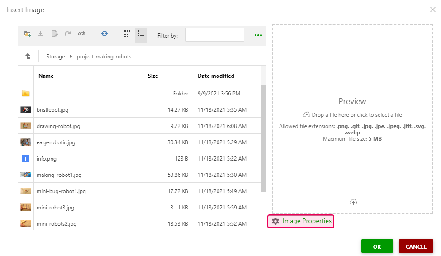
Task: Select the bristlebot.jpg thumbnail
Action: (26, 110)
